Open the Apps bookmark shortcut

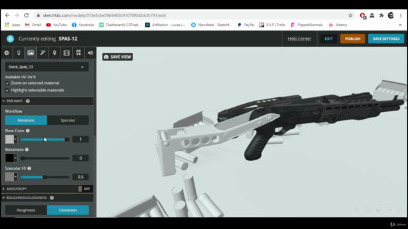[13, 25]
